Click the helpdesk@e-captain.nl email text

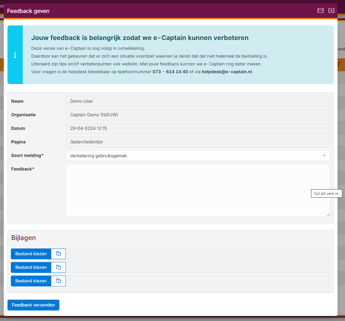pos(227,72)
